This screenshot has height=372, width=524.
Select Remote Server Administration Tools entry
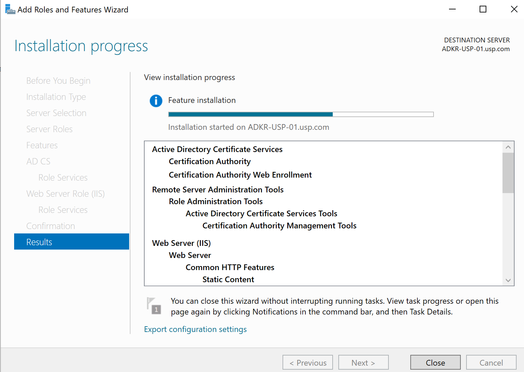[x=218, y=190]
